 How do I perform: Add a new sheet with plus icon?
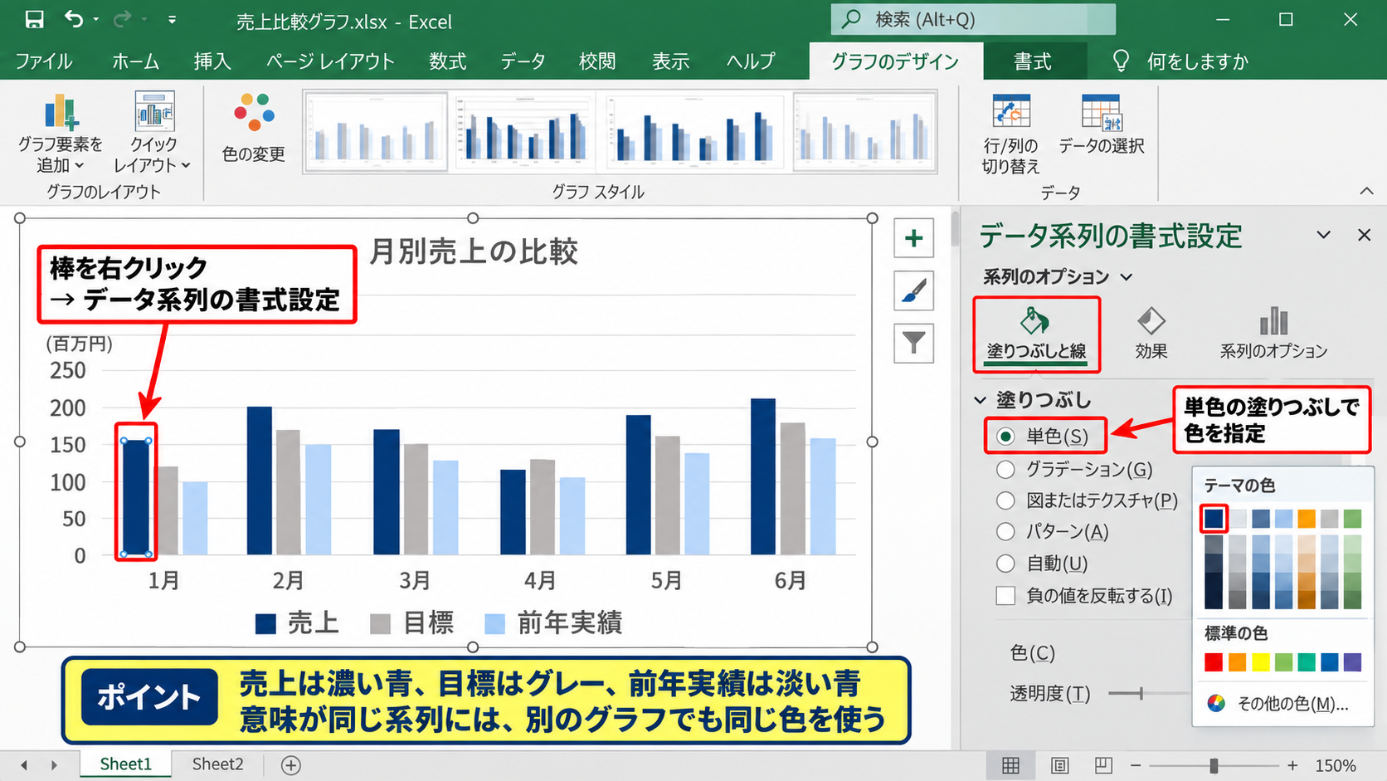pos(291,765)
